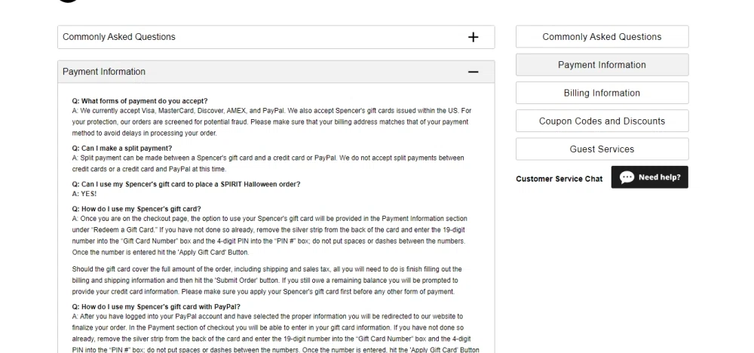Open the Guest Services section

pyautogui.click(x=602, y=149)
